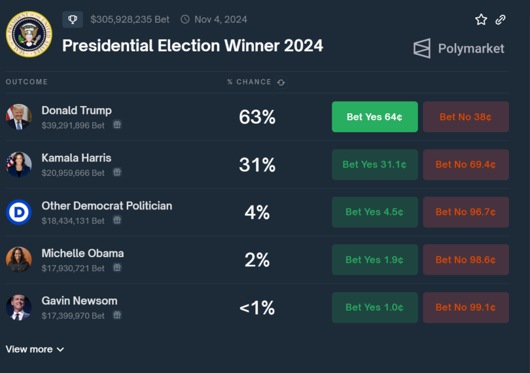Click the Presidential Election Winner 2024 title

[192, 46]
